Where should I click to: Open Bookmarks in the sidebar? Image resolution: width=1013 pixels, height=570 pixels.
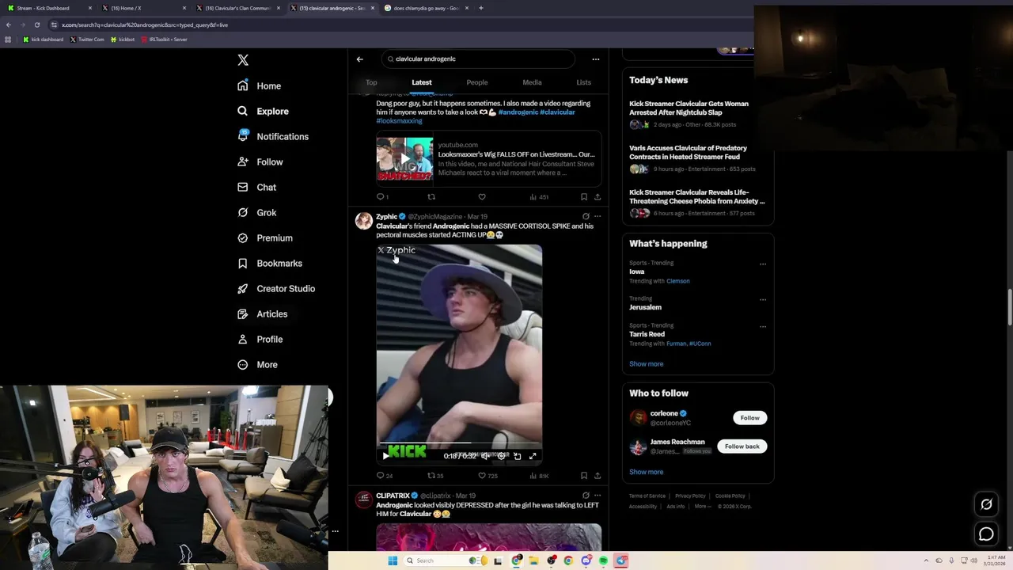[x=270, y=263]
